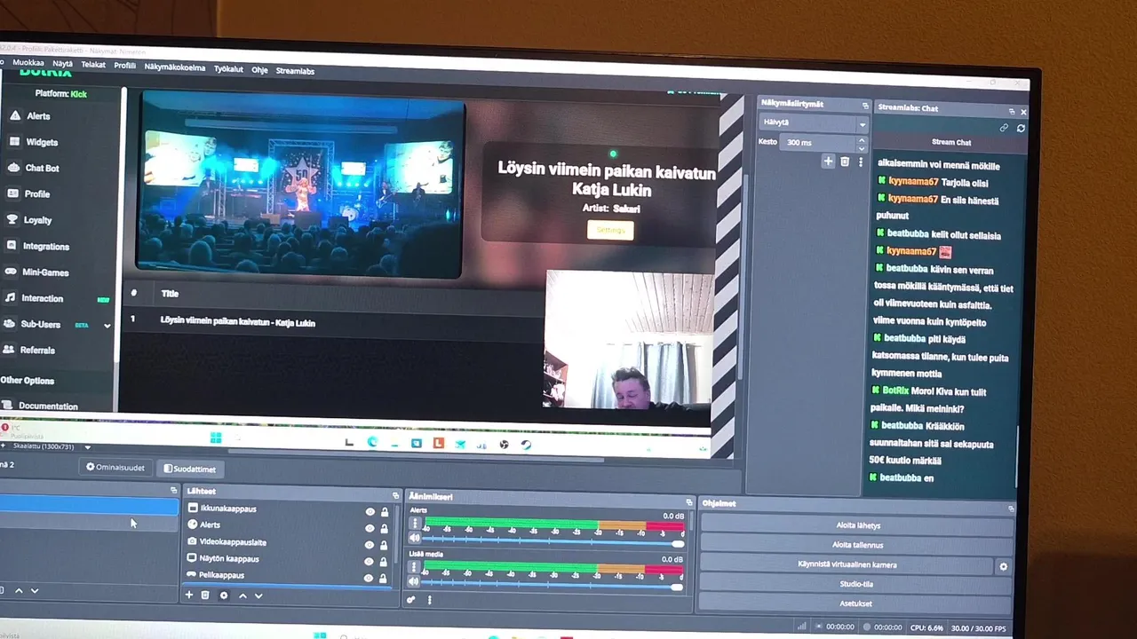
Task: Mute the Lisää media audio channel
Action: tap(414, 583)
